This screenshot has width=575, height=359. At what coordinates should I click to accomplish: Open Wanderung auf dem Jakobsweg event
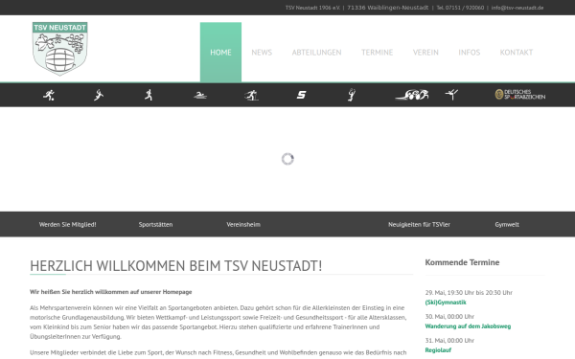pos(468,326)
